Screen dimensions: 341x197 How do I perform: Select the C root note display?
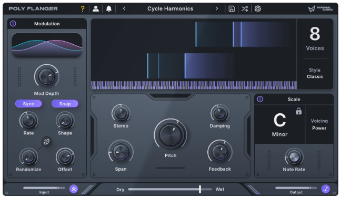[x=279, y=120]
